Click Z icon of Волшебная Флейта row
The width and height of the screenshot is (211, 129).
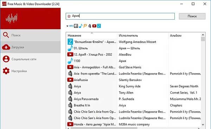click(70, 42)
